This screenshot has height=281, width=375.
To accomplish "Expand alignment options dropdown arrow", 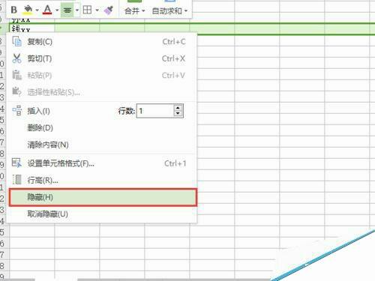I will coord(77,10).
